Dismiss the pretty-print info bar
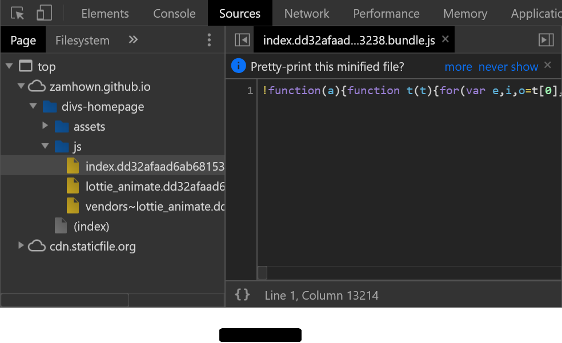The image size is (562, 343). click(548, 65)
